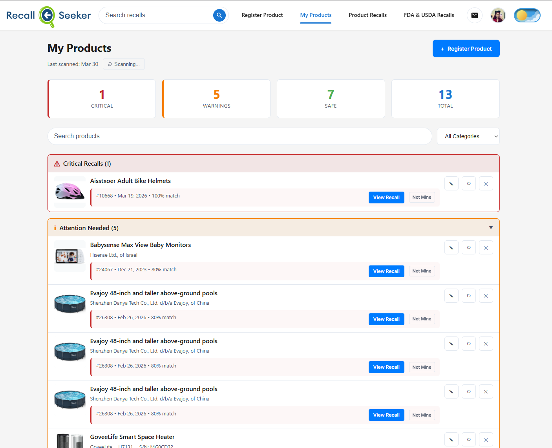Open the messages inbox envelope
The width and height of the screenshot is (552, 448).
coord(474,15)
